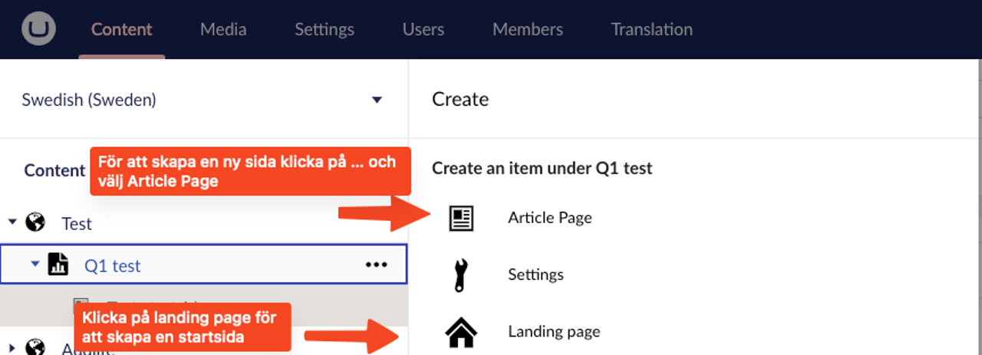The height and width of the screenshot is (355, 982).
Task: Select the Article Page document icon
Action: coord(461,219)
